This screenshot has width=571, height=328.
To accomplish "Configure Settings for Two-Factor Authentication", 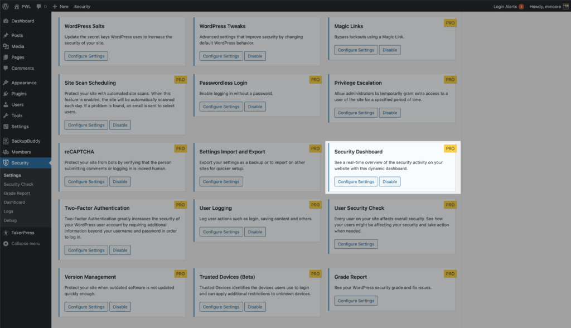I will pos(86,250).
